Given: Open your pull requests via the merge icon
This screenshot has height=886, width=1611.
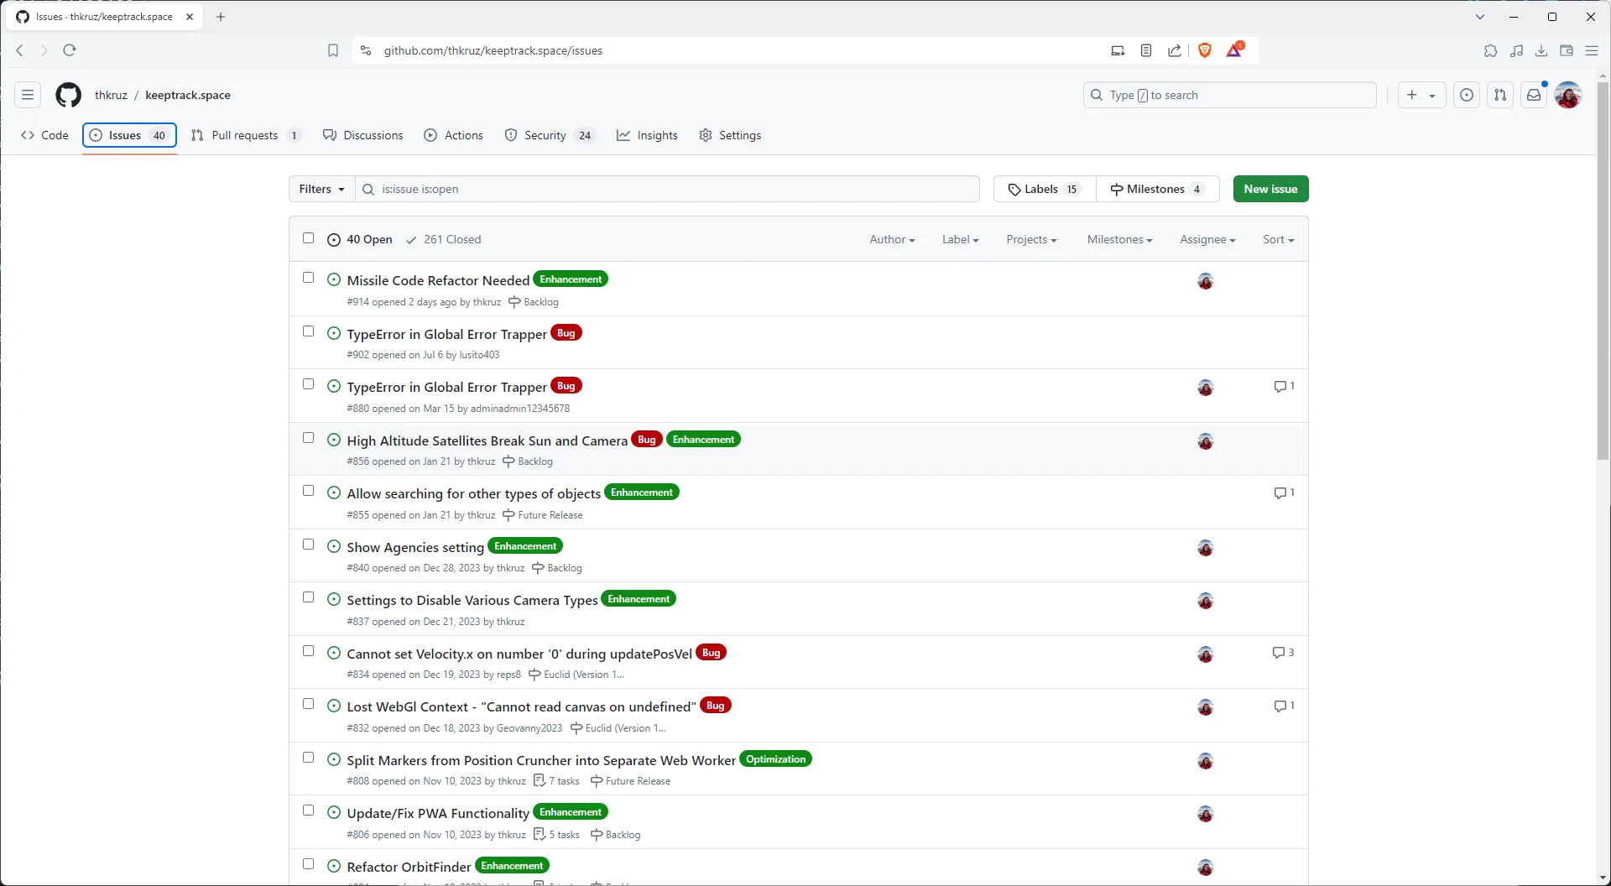Looking at the screenshot, I should tap(1500, 95).
